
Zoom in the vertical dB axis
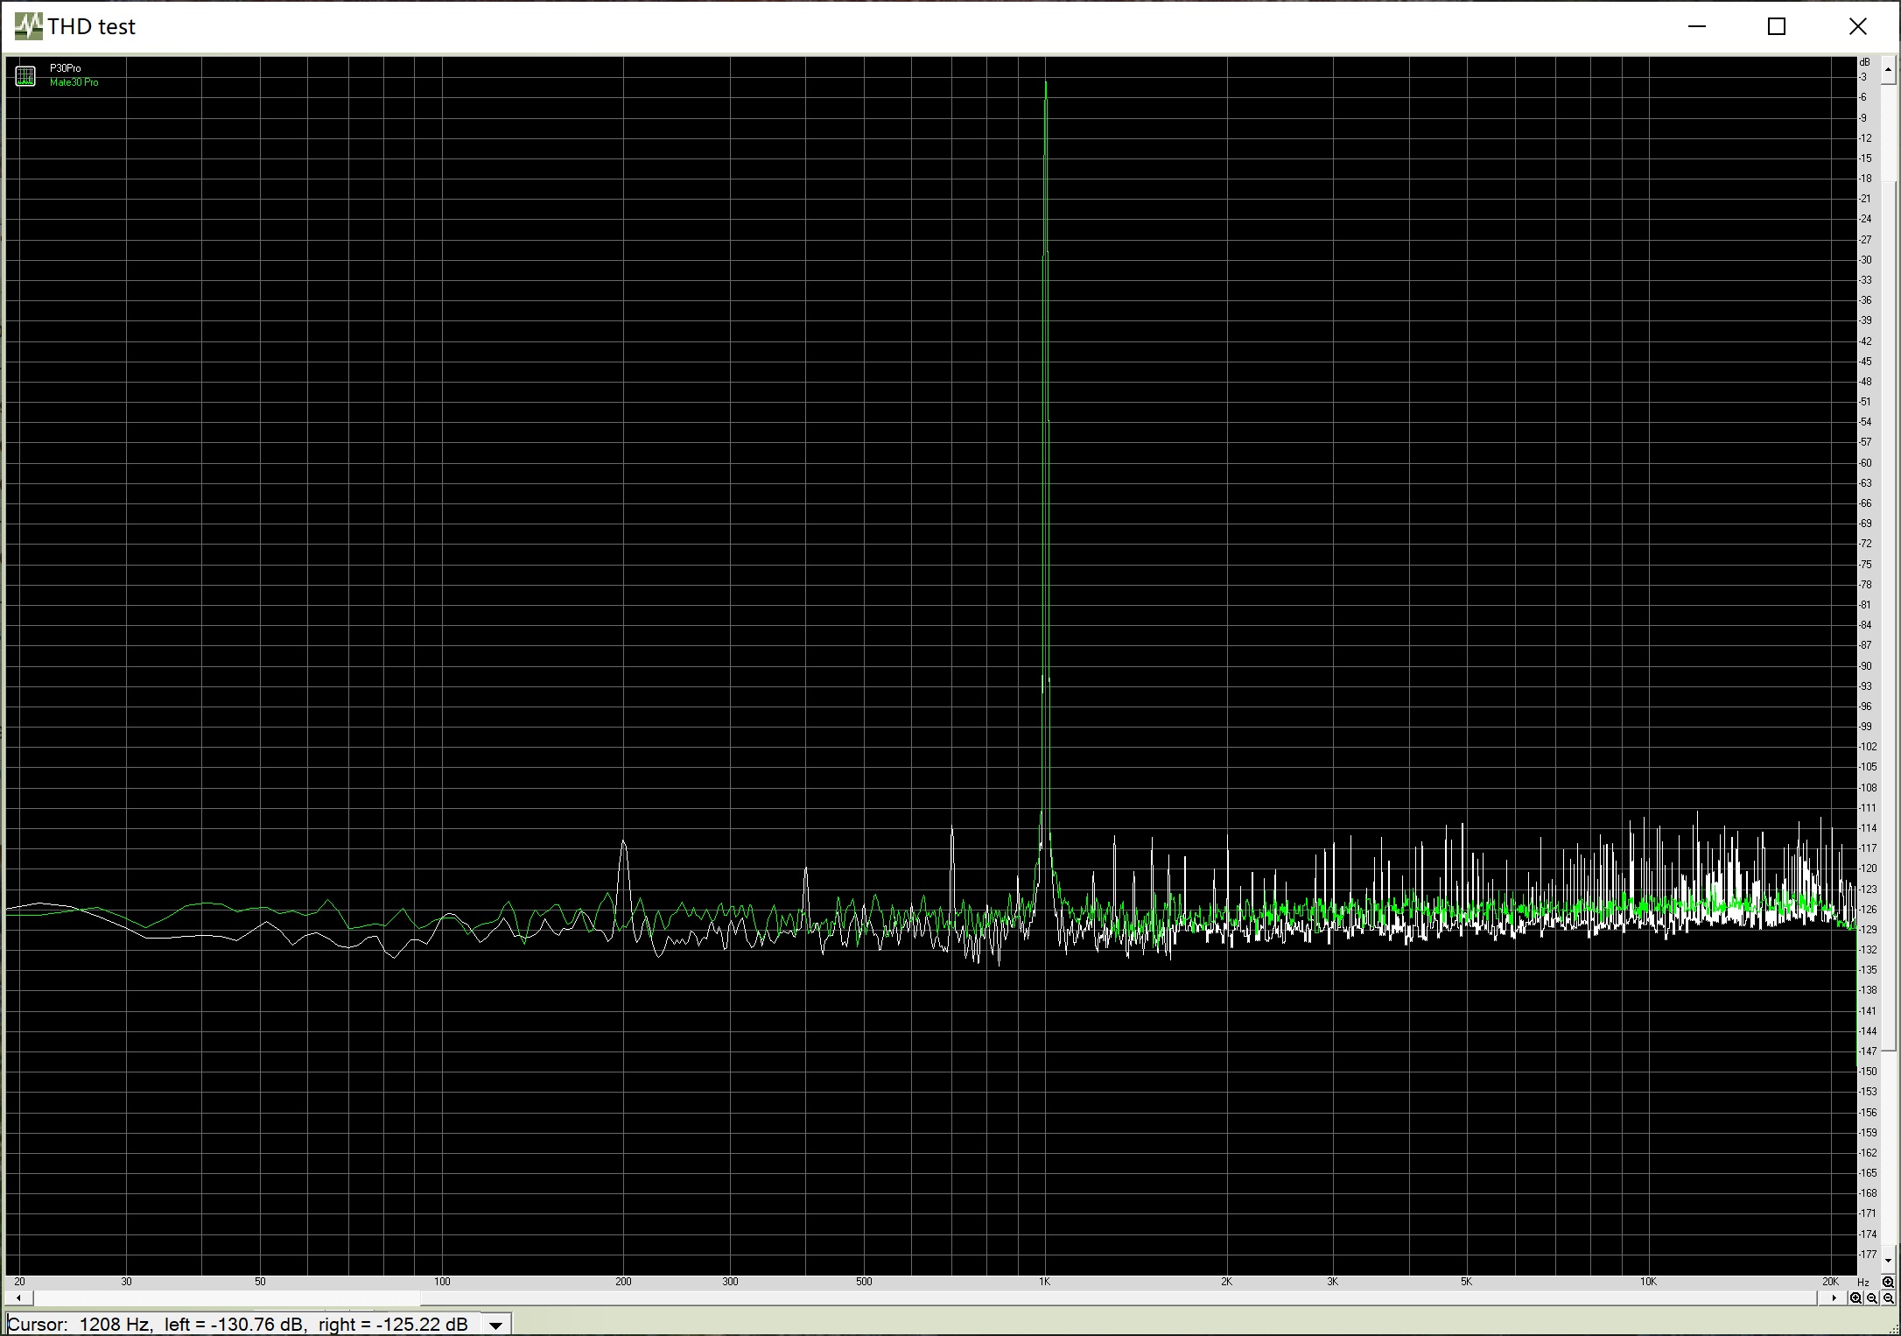point(1888,1283)
